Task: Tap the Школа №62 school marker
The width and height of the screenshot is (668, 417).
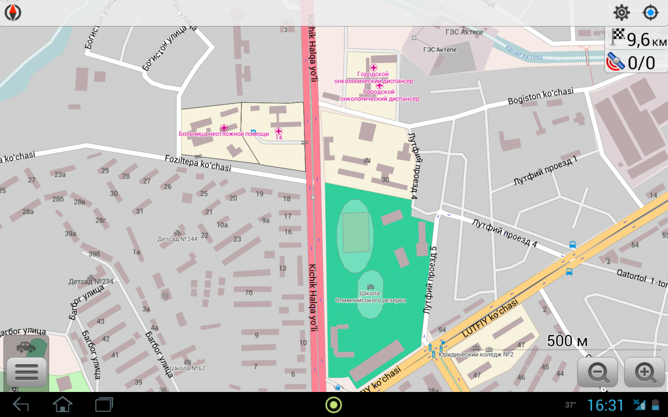Action: (x=187, y=362)
